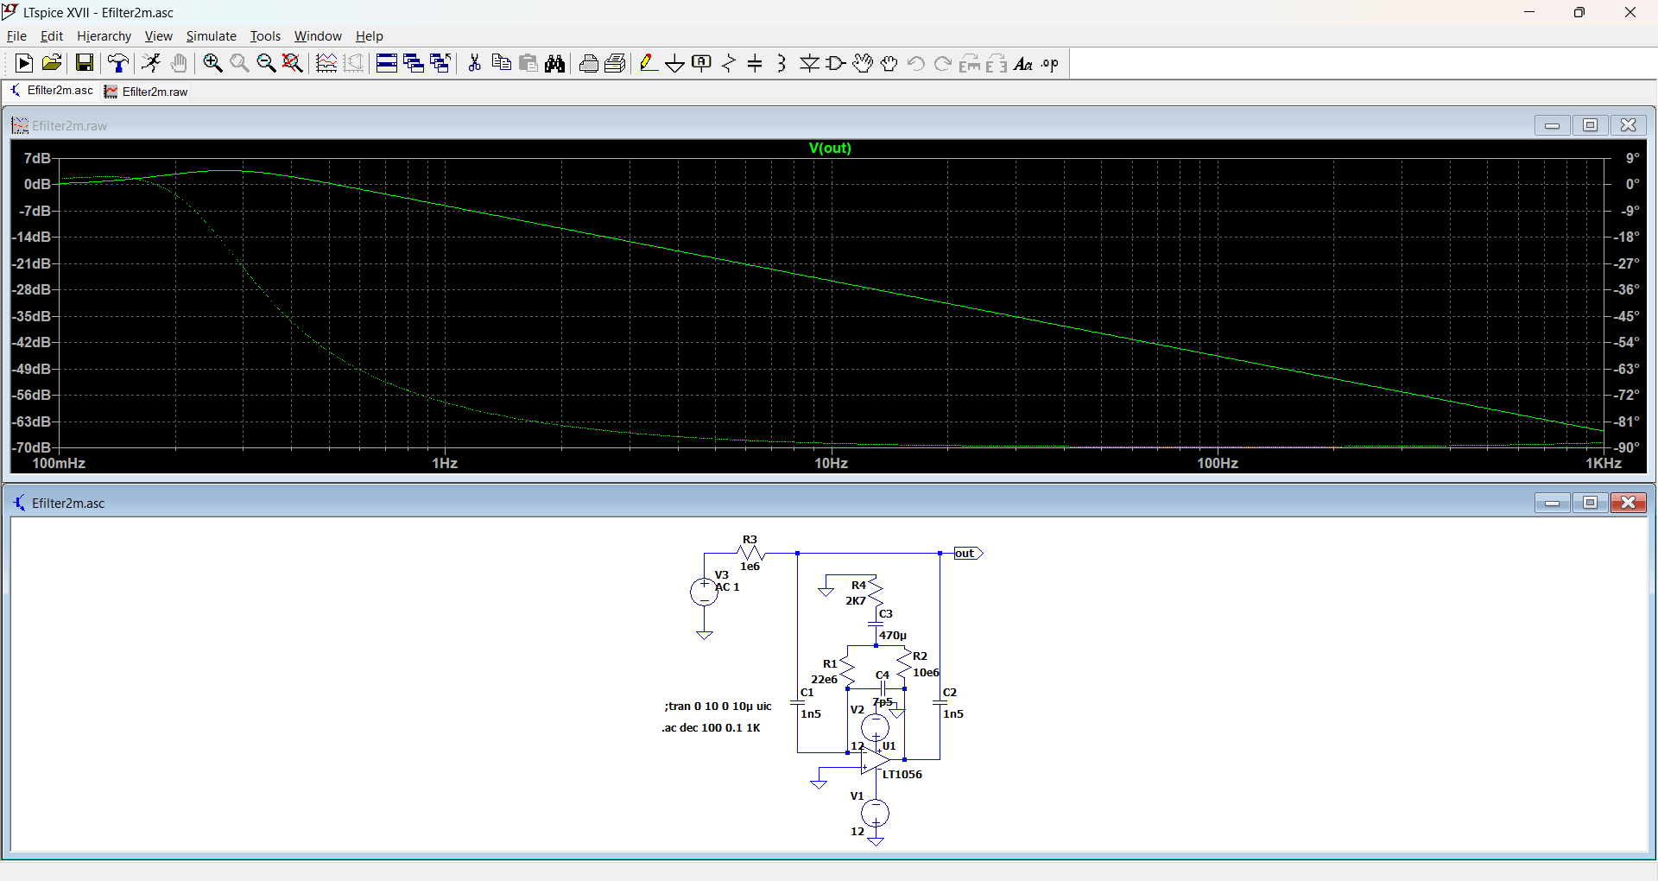This screenshot has width=1658, height=881.
Task: Click the Close All Windows toolbar icon
Action: (x=440, y=63)
